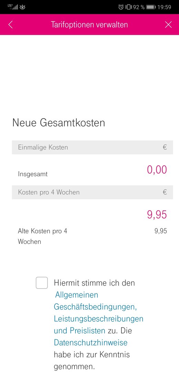Tap the 19:59 clock display
179x372 pixels.
tap(164, 7)
